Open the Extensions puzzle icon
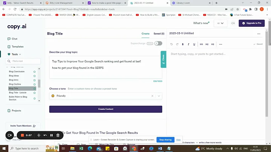Image resolution: width=271 pixels, height=152 pixels. coord(250,9)
